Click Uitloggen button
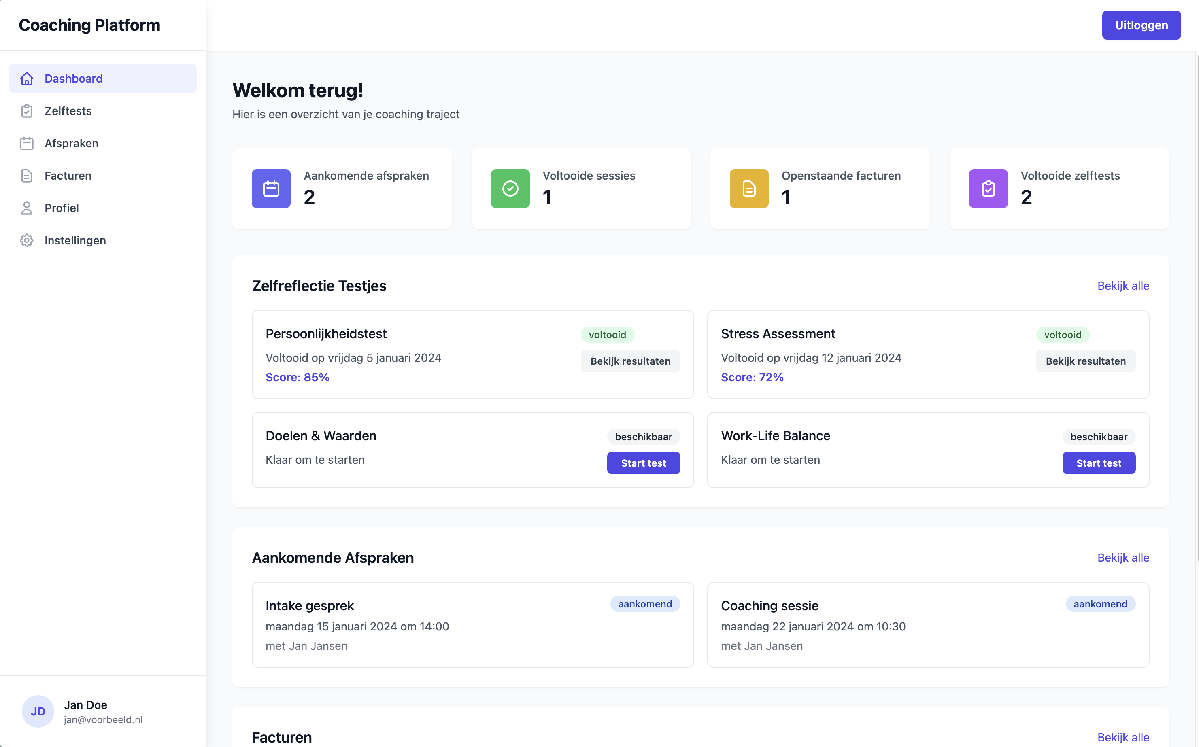This screenshot has height=747, width=1199. [1141, 25]
